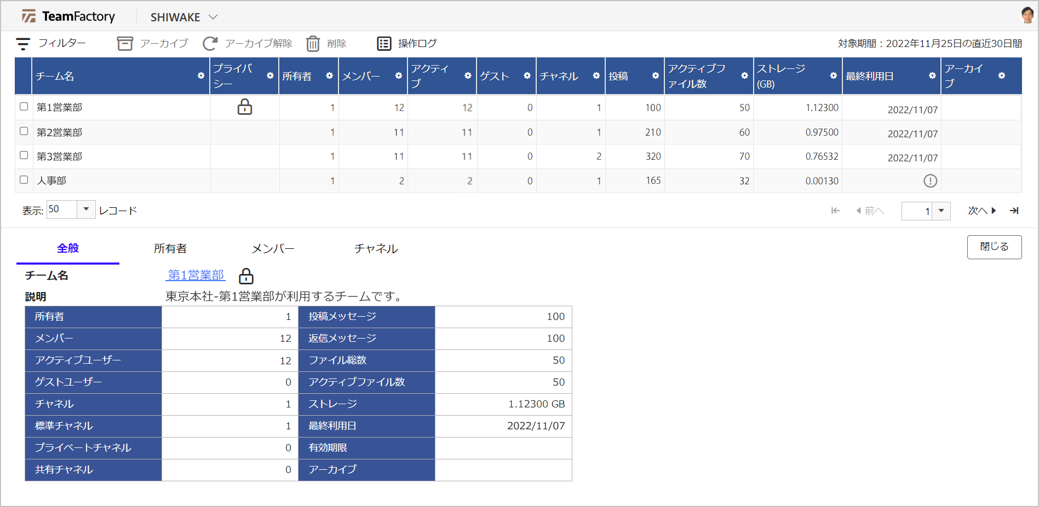Check the 第1営業部 row checkbox
Image resolution: width=1039 pixels, height=507 pixels.
24,107
